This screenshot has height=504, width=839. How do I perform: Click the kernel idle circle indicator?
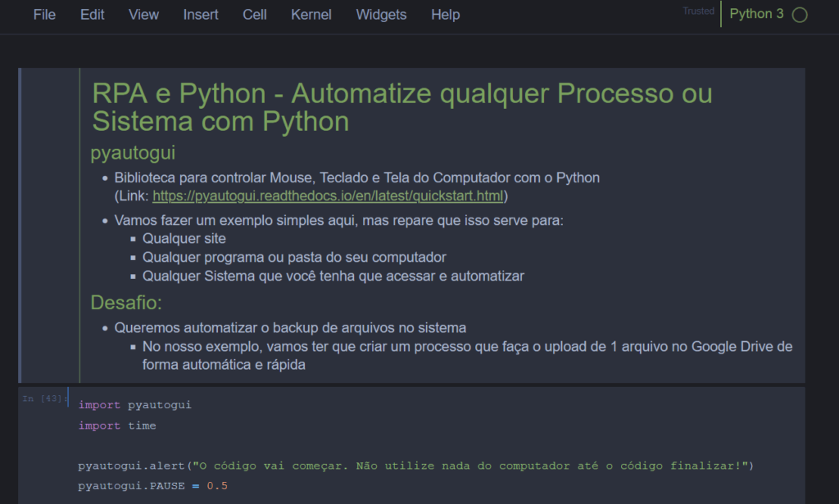tap(800, 15)
